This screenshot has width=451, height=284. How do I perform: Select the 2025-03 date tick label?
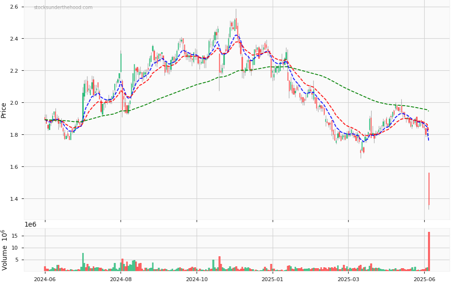(x=348, y=279)
